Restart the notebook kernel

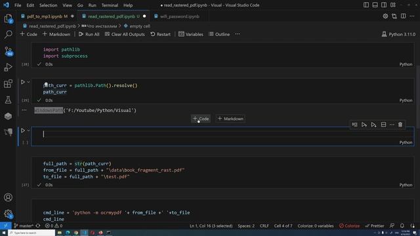tap(160, 34)
